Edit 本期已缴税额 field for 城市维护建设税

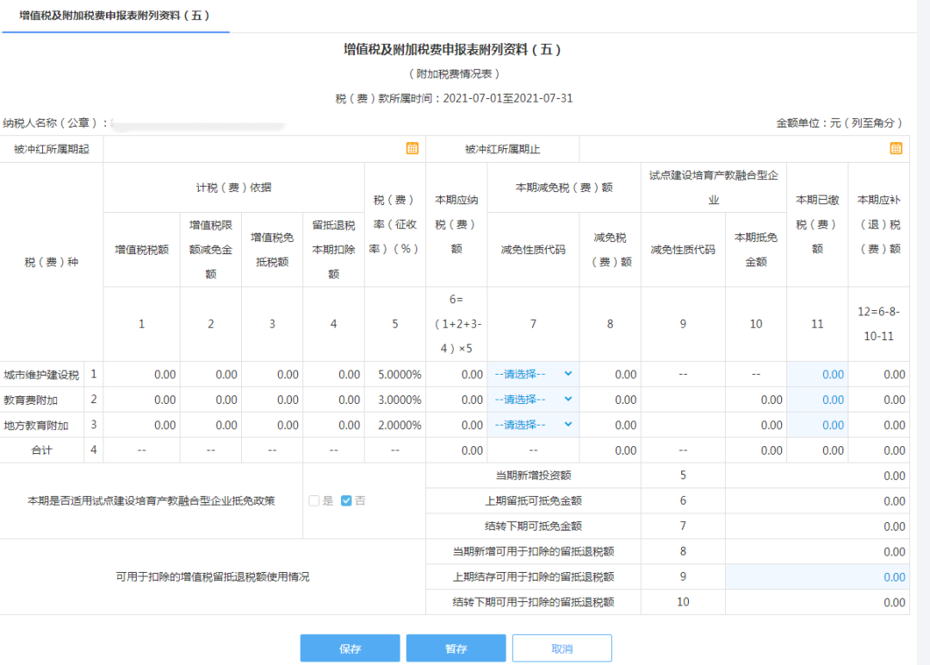pos(817,375)
